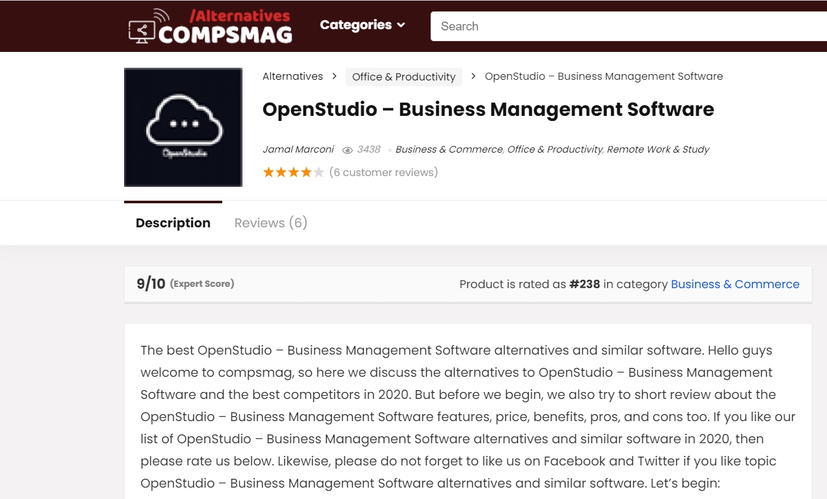Open Business & Commerce category link in rating bar
This screenshot has width=827, height=499.
point(735,284)
